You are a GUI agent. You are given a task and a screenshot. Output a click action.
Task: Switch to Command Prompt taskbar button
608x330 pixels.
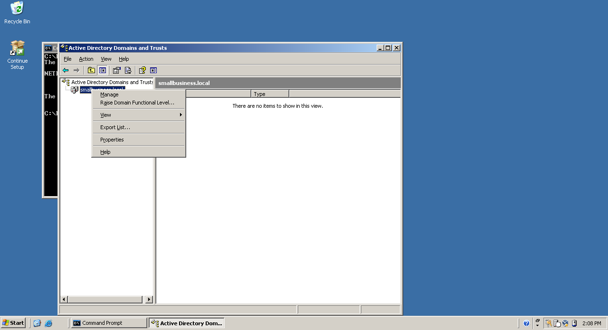click(109, 323)
